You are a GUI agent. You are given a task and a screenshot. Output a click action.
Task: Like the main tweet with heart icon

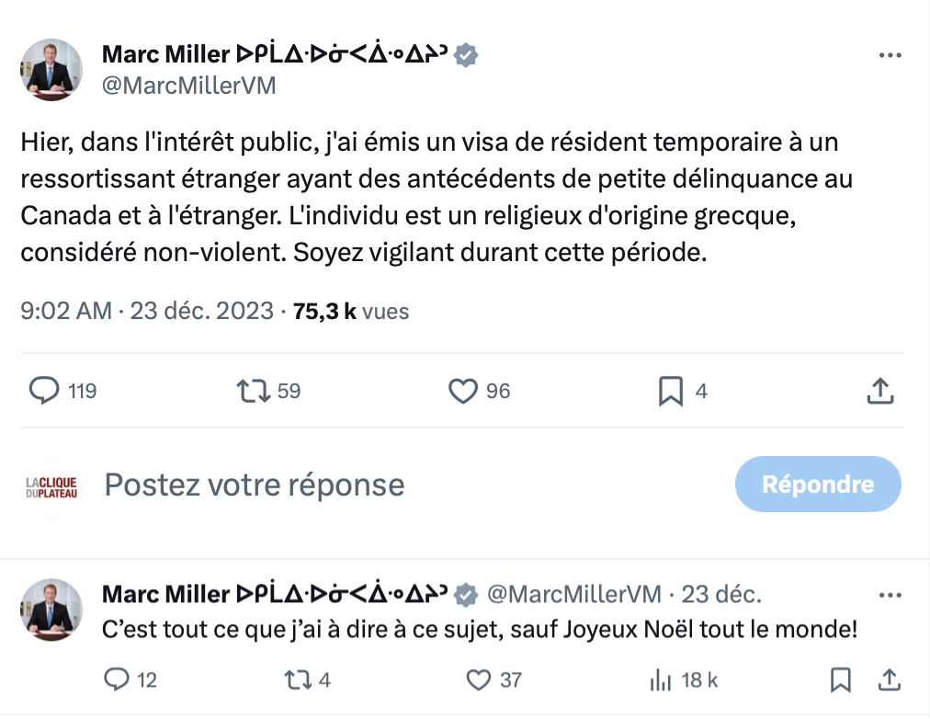tap(462, 391)
